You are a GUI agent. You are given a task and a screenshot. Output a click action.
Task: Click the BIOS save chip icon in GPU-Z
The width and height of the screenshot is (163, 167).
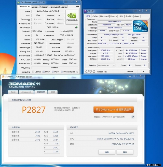tap(76, 27)
